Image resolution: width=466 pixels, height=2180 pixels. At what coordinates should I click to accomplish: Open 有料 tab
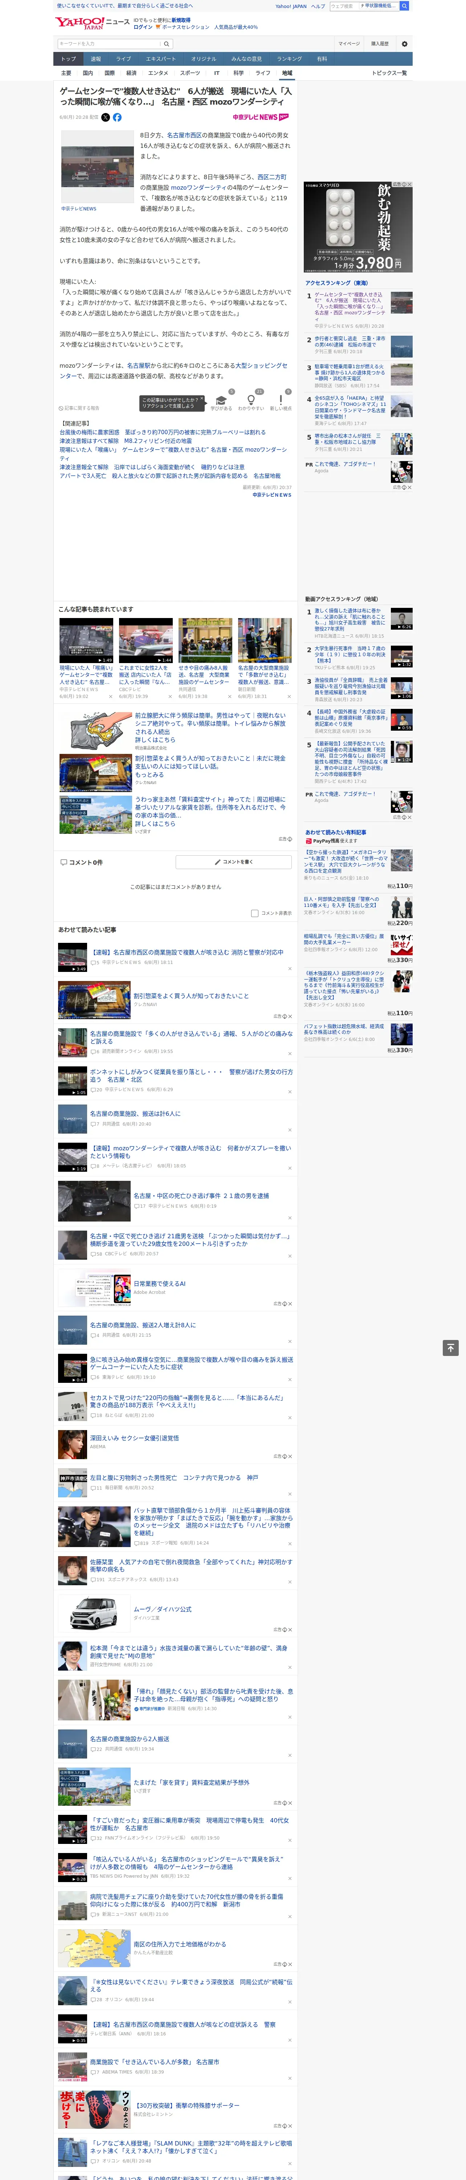pos(322,59)
